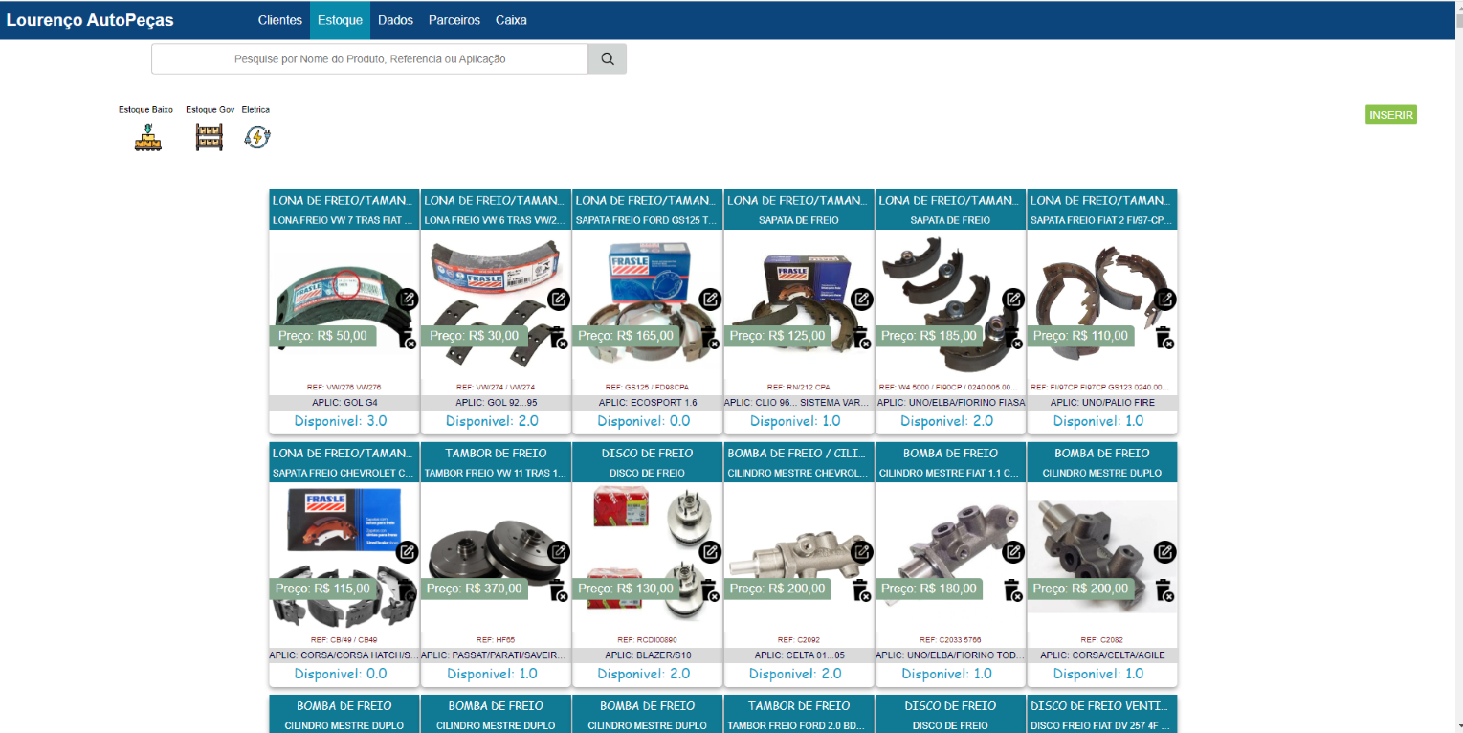The height and width of the screenshot is (733, 1463).
Task: Click the 'SAPATA FREIO FORD GS125' subtitle
Action: click(x=647, y=220)
